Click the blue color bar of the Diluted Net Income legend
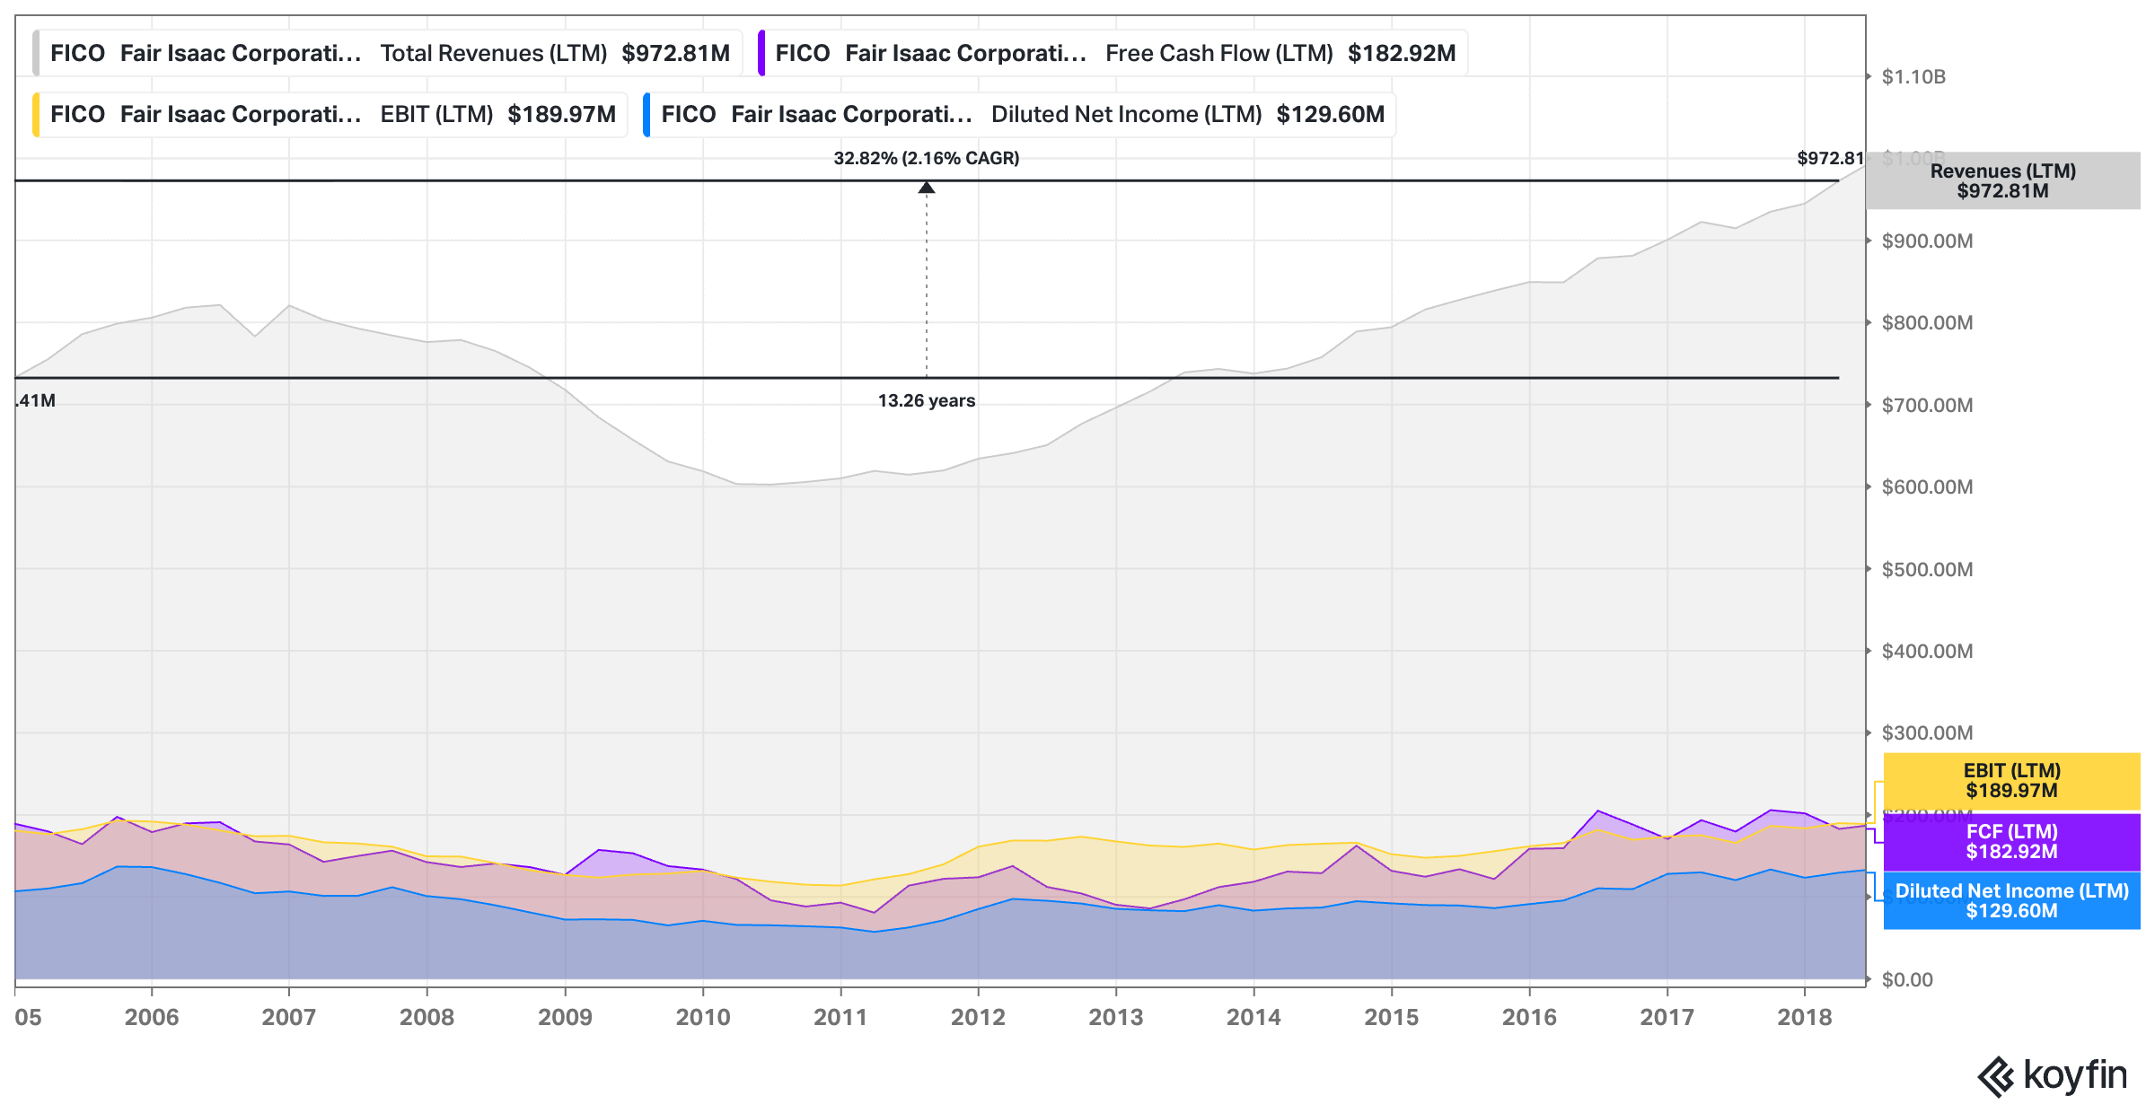This screenshot has width=2155, height=1113. click(x=646, y=114)
